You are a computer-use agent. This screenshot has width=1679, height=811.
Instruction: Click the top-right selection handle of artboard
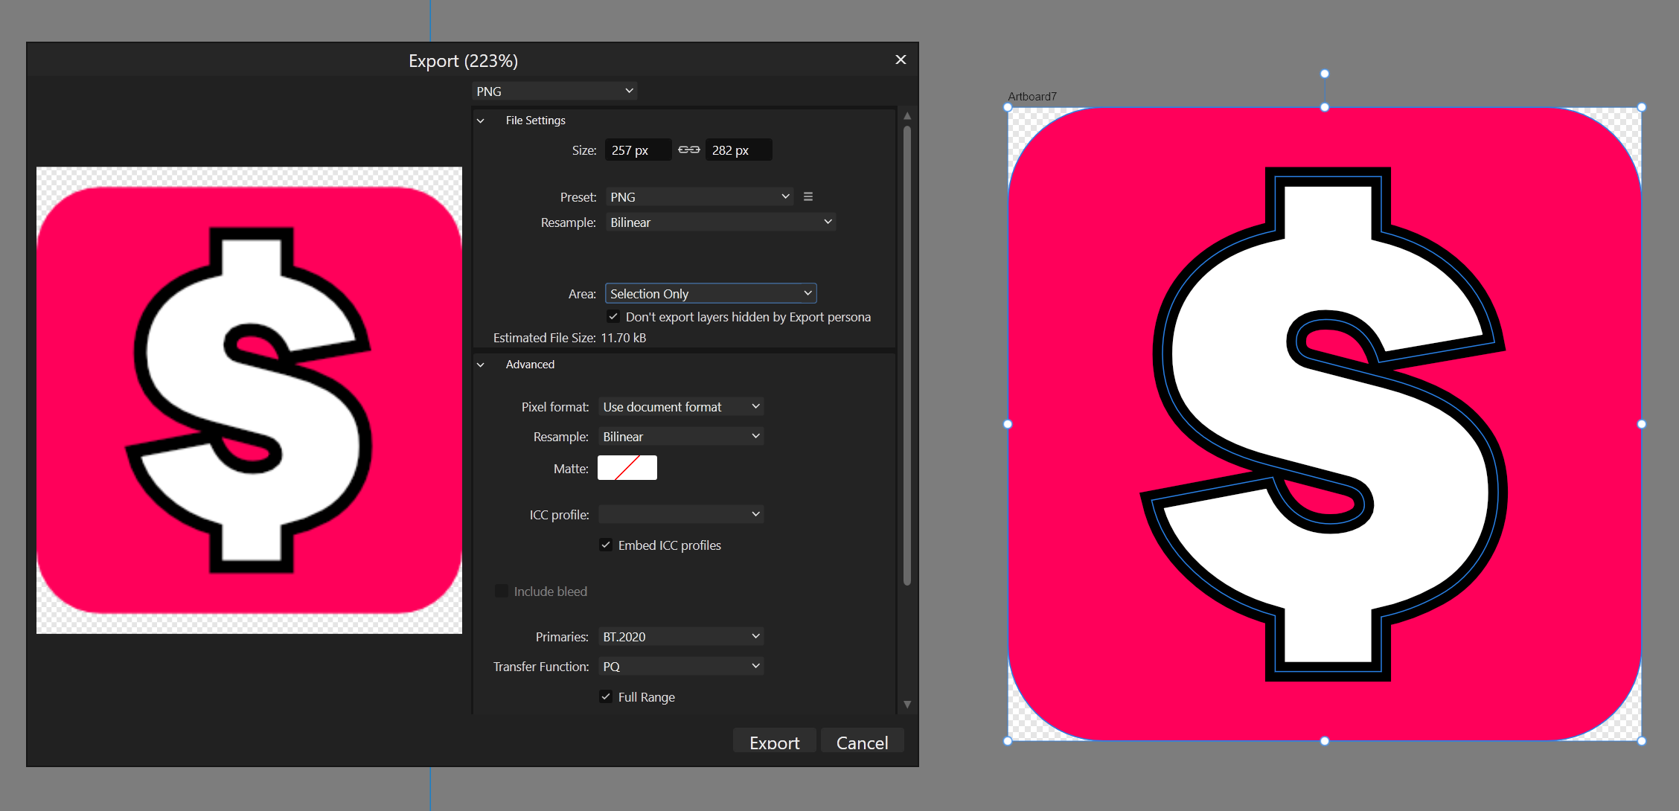[x=1642, y=107]
